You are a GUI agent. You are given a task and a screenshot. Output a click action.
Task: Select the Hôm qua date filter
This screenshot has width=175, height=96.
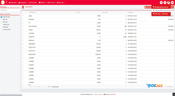[x=1, y=22]
